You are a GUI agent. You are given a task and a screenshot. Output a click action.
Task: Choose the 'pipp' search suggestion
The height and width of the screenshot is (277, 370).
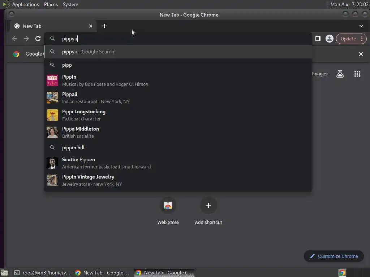point(178,65)
